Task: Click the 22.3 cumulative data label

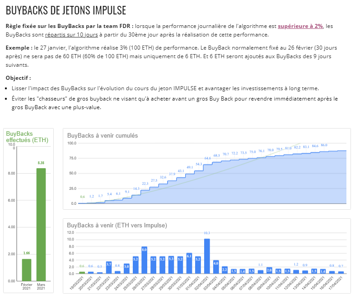Action: (145, 184)
